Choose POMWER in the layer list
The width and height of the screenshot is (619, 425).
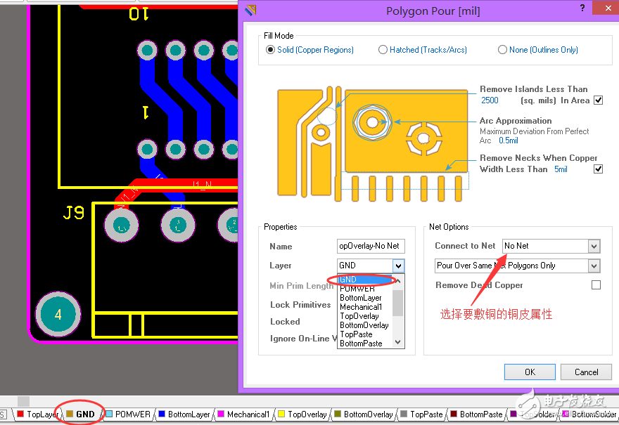click(365, 289)
